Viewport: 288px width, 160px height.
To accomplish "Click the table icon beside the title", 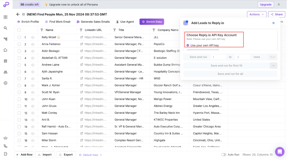I will (x=24, y=14).
